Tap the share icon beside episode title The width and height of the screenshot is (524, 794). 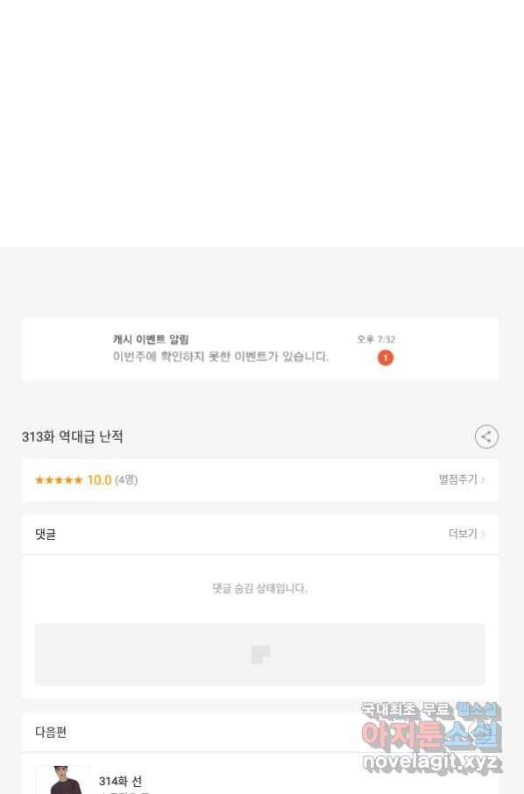486,436
